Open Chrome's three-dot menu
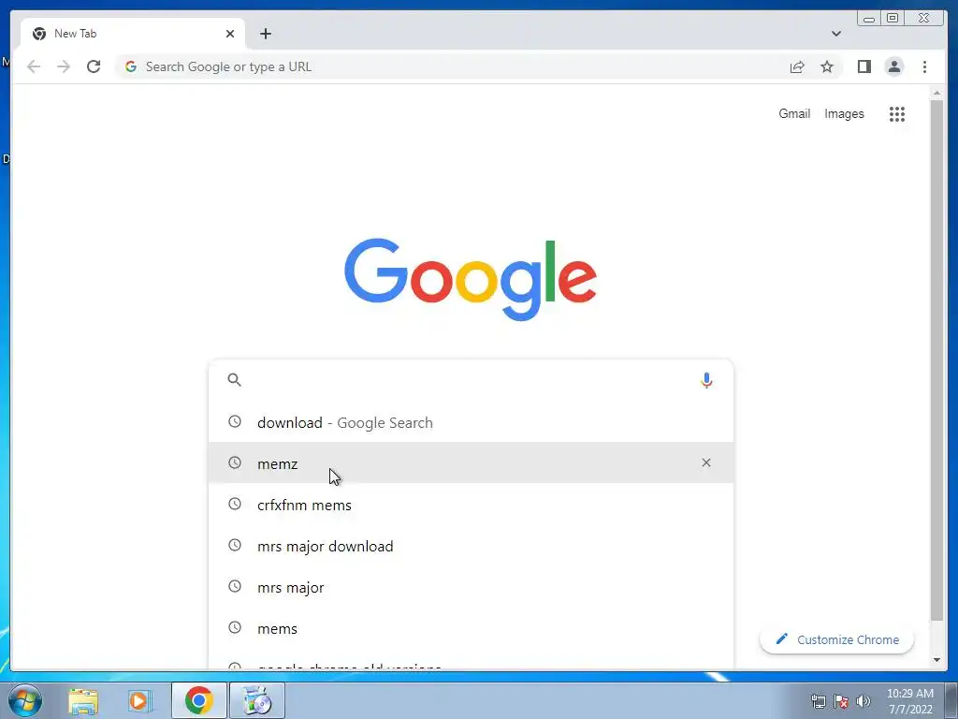Screen dimensions: 958x719 click(x=924, y=66)
